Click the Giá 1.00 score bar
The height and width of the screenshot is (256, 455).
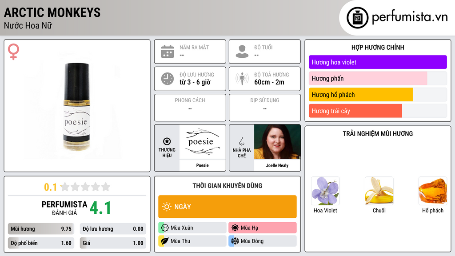coord(113,243)
